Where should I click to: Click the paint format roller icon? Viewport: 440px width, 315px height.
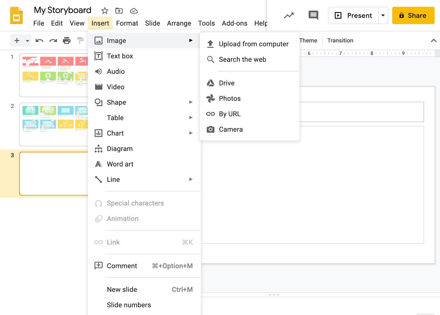pyautogui.click(x=80, y=41)
